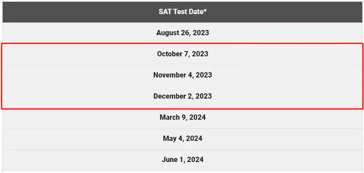
Task: Pick the December 2, 2023 test date
Action: point(182,96)
